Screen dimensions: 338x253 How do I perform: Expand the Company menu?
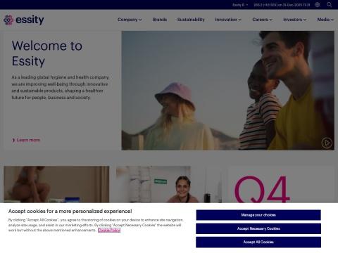130,20
